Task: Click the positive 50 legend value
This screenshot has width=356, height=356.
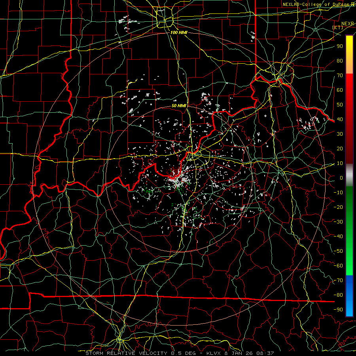Action: [340, 105]
